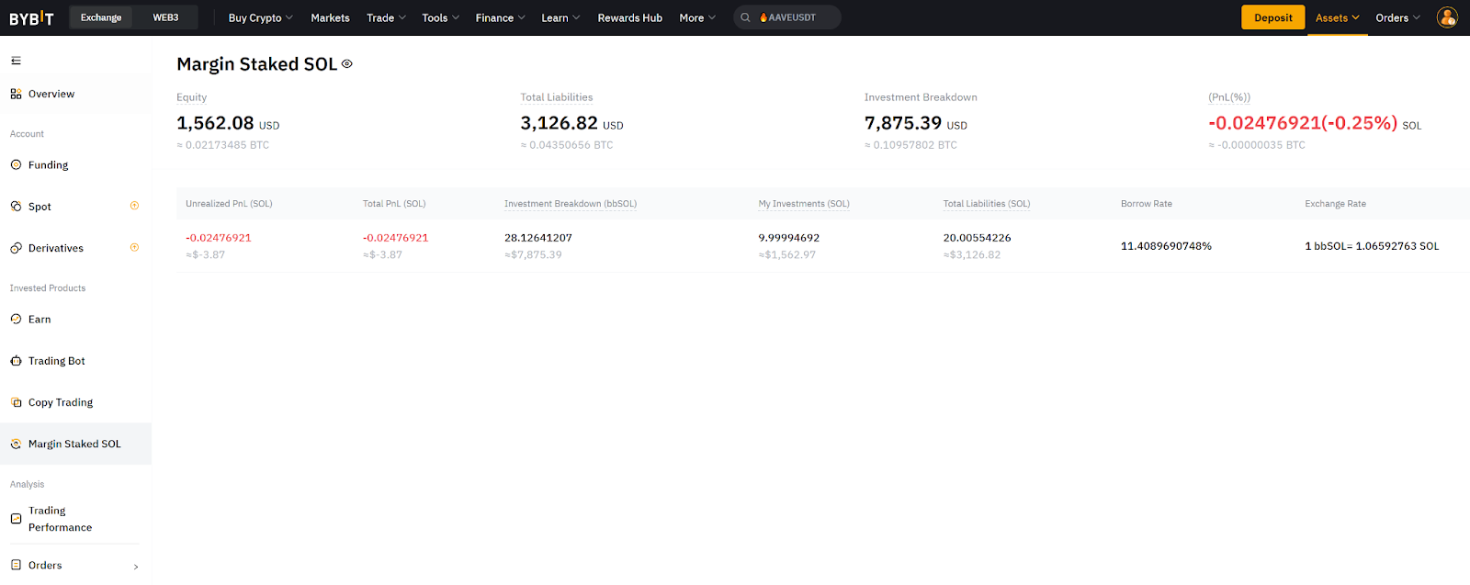Screen dimensions: 1470x585
Task: Click the Trading Bot icon
Action: (16, 361)
